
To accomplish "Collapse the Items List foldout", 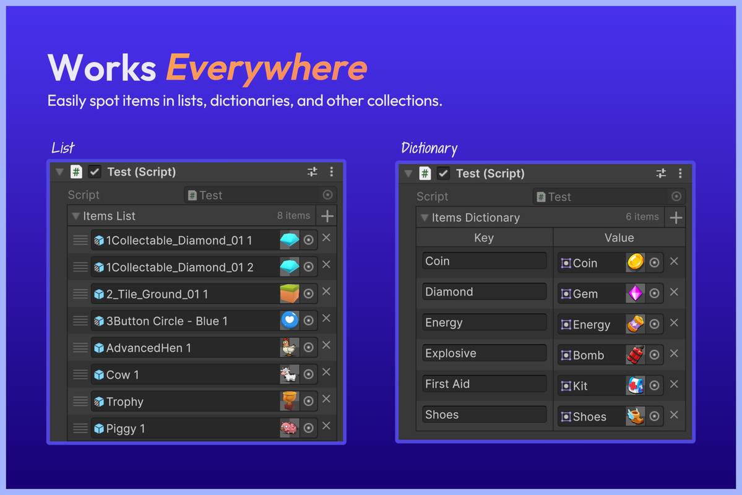I will coord(75,217).
